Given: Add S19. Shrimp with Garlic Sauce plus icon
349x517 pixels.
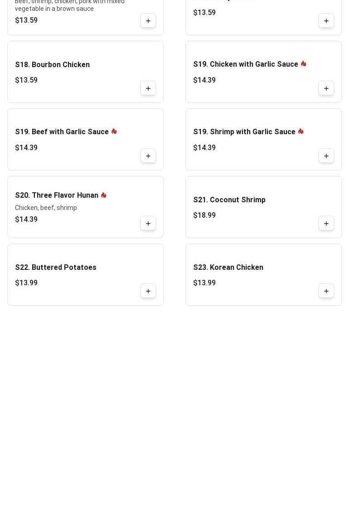Looking at the screenshot, I should pos(326,156).
